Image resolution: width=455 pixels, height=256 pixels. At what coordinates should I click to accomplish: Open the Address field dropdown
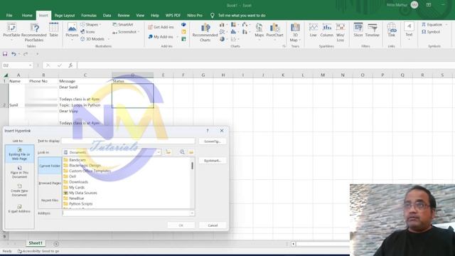click(192, 213)
